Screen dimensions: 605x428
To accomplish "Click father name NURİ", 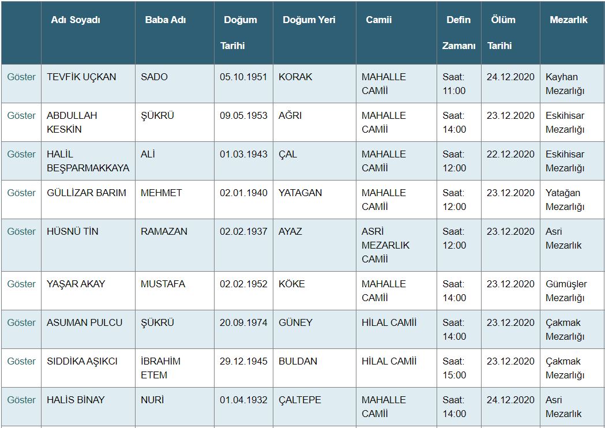I will pos(152,399).
